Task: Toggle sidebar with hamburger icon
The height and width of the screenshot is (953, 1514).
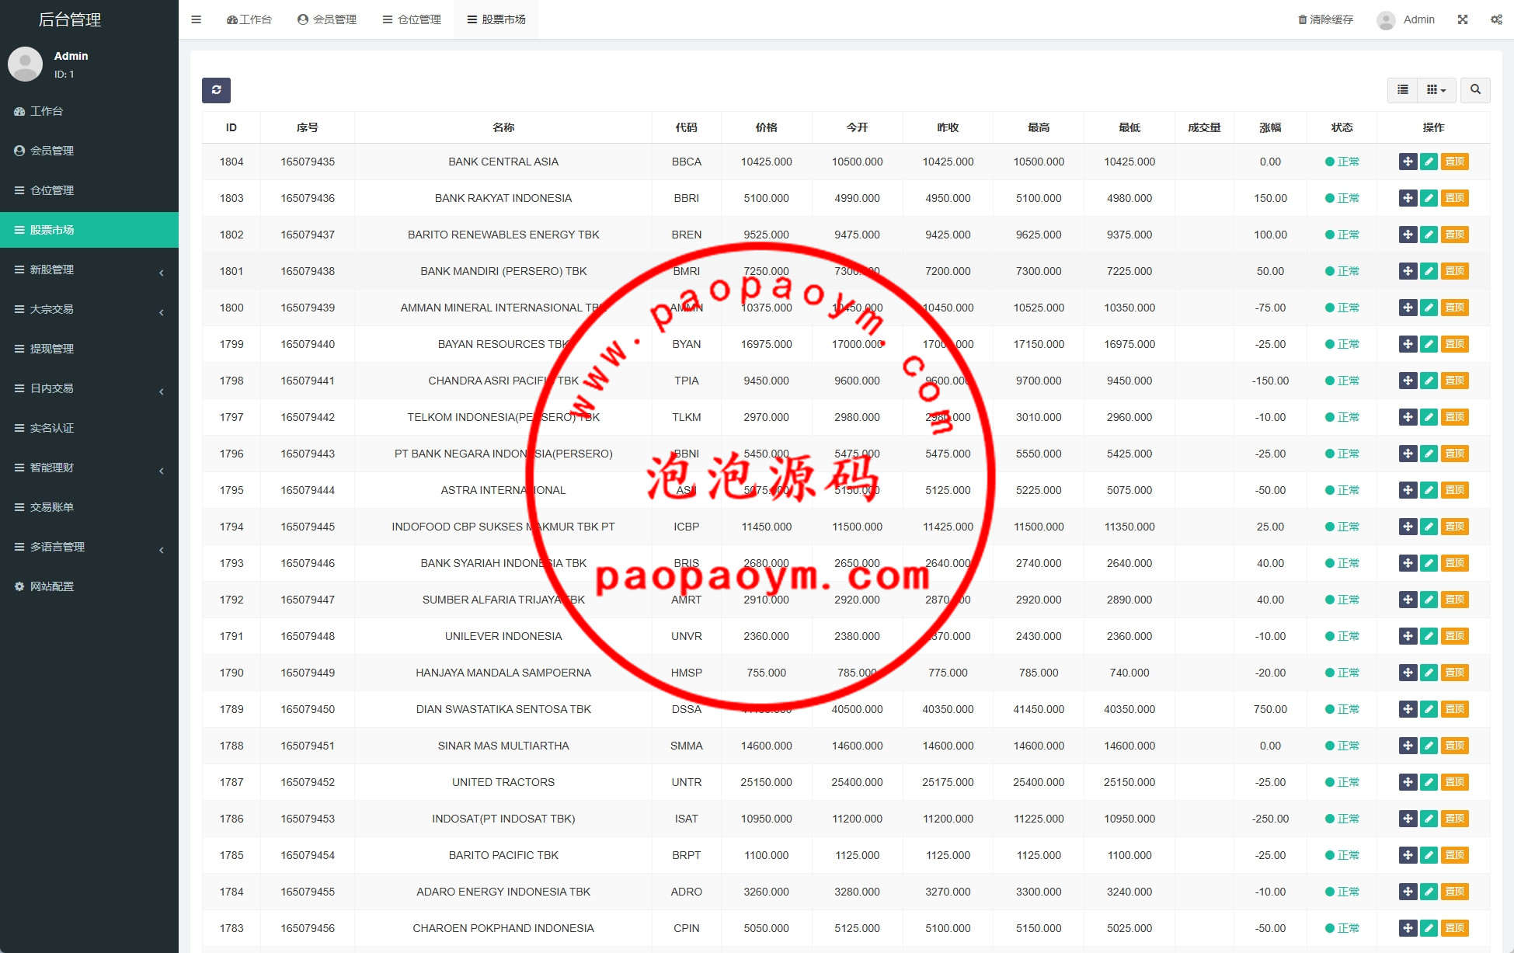Action: point(197,19)
